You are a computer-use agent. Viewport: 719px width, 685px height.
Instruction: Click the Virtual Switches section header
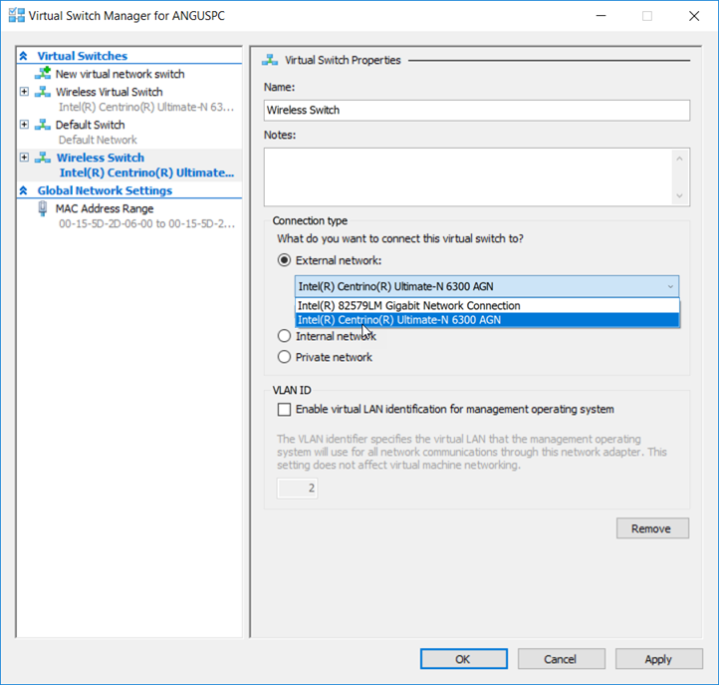point(83,56)
